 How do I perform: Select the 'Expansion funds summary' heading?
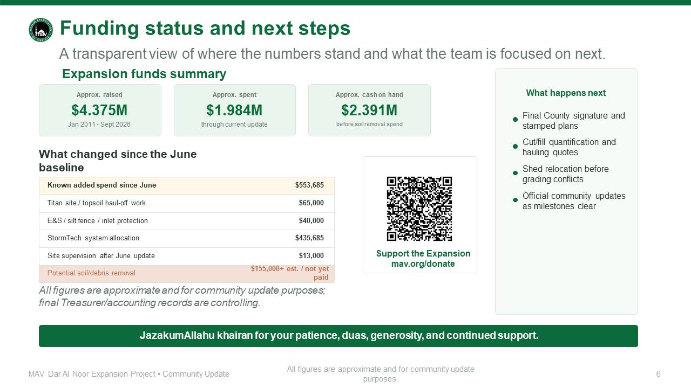pyautogui.click(x=144, y=74)
